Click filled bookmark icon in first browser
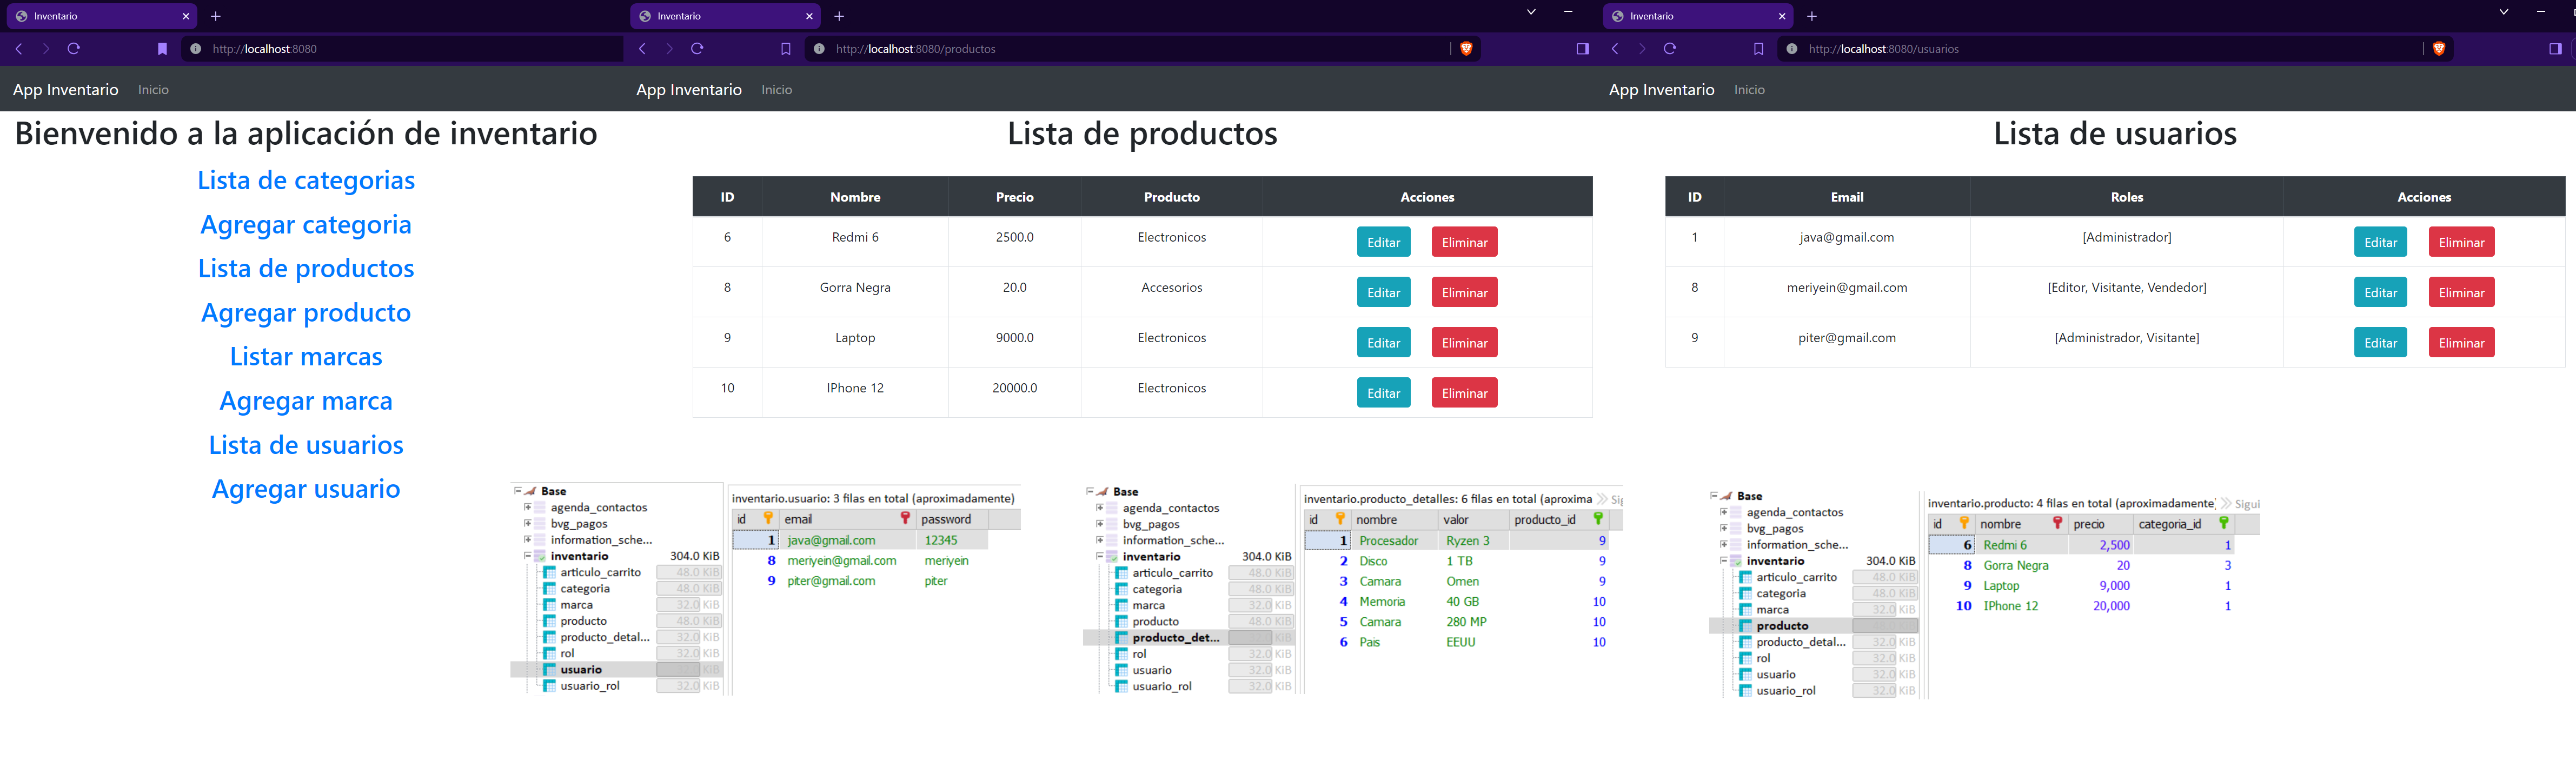The image size is (2576, 761). [x=162, y=49]
